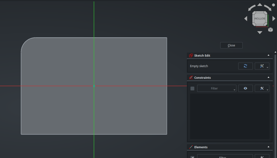Toggle the Constraints filter checkbox
Viewport: 277px width, 158px height.
click(x=192, y=88)
